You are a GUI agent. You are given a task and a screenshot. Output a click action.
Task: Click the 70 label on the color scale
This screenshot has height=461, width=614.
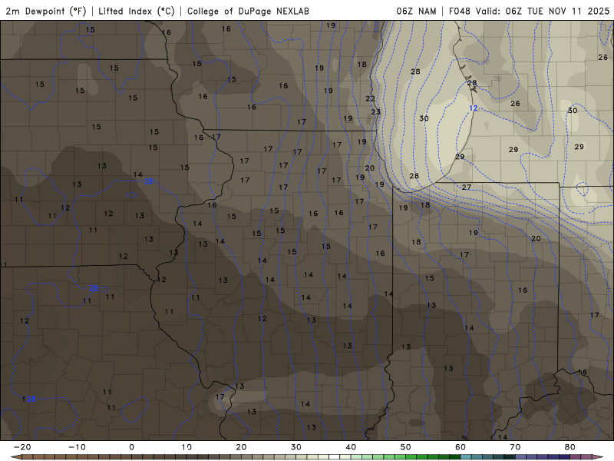515,447
